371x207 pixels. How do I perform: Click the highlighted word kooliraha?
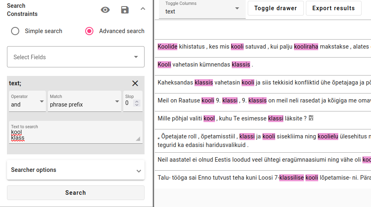click(x=306, y=47)
